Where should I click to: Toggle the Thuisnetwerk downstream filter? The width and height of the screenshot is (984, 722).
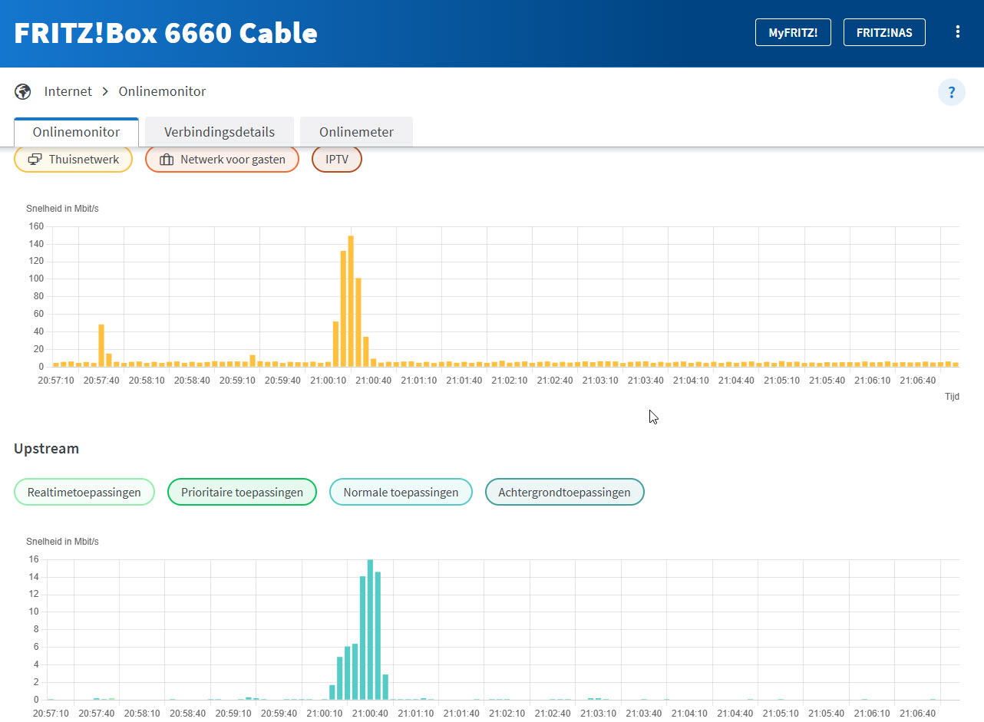[74, 160]
